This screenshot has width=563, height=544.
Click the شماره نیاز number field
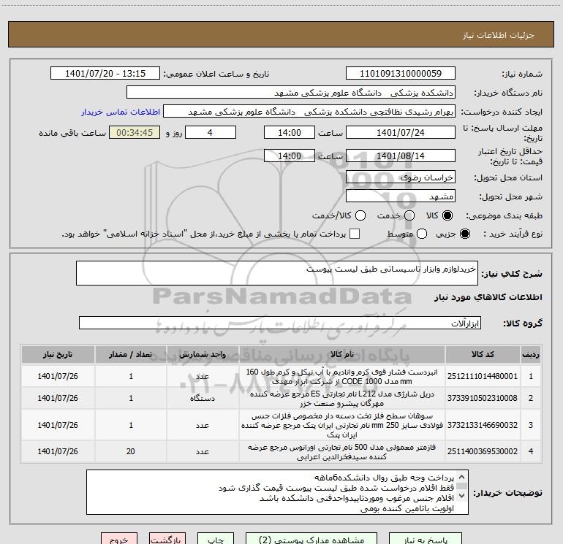click(401, 73)
